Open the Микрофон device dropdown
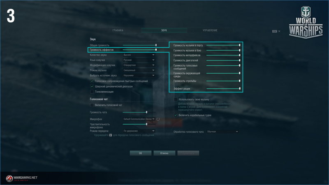Viewport: 329px width, 185px height. (x=139, y=119)
